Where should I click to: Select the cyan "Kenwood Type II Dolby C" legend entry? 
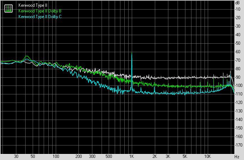click(40, 17)
